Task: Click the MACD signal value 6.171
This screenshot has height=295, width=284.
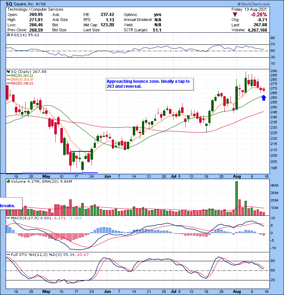Action: 60,218
